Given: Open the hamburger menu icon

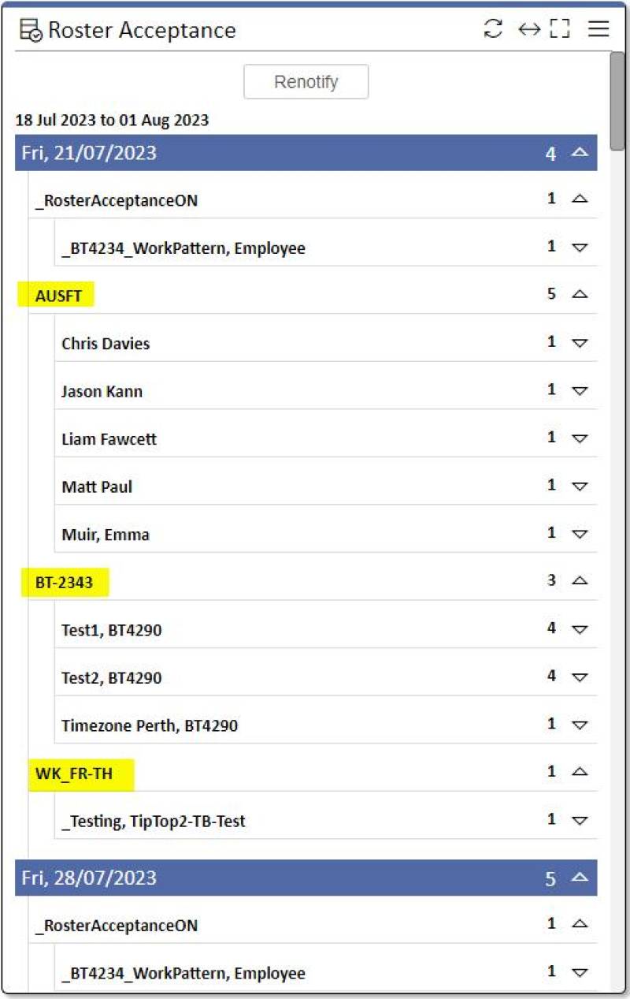Looking at the screenshot, I should coord(598,29).
